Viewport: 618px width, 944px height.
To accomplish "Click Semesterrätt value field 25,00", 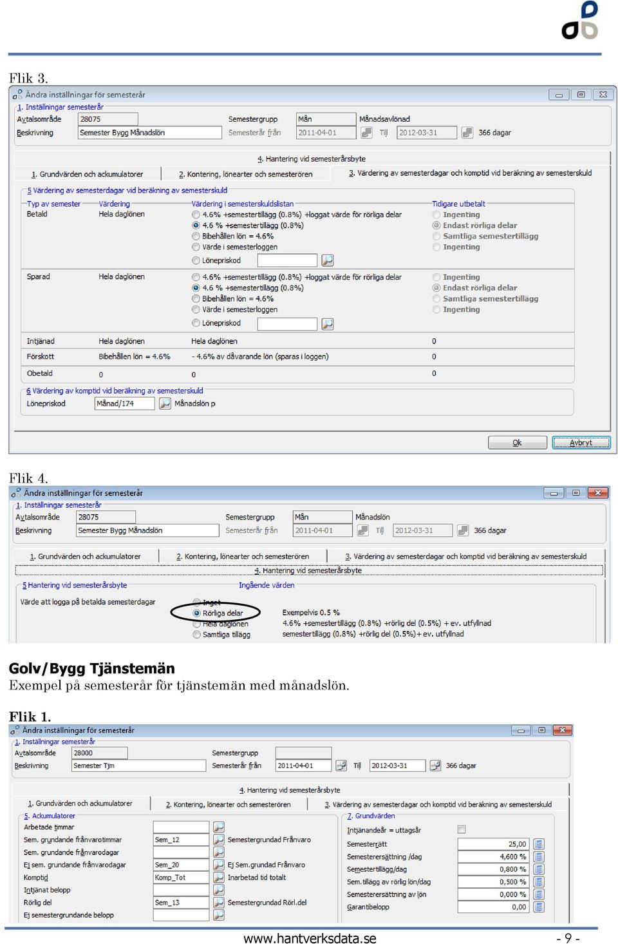I will (493, 844).
